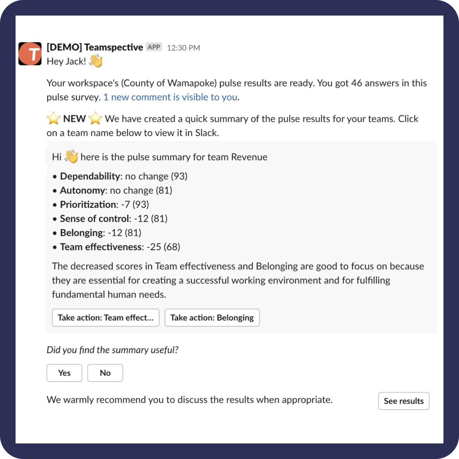Viewport: 459px width, 459px height.
Task: Click the waving hand emoji in the pulse summary
Action: click(x=72, y=156)
